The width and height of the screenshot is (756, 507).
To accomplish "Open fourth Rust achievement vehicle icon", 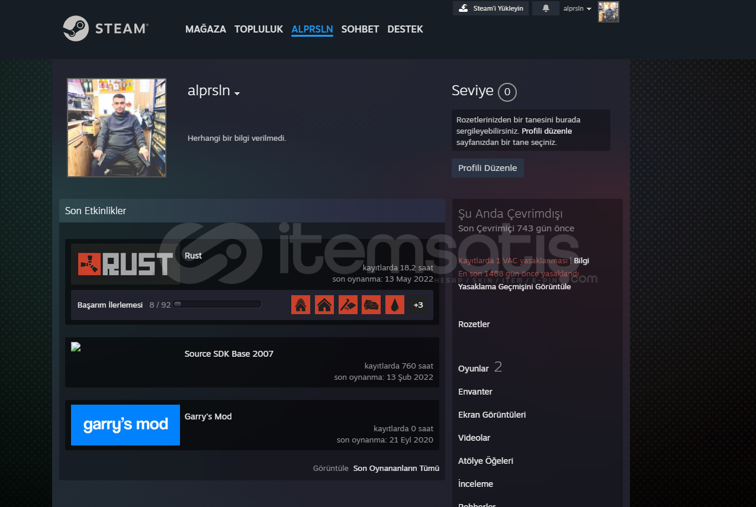I will (371, 305).
